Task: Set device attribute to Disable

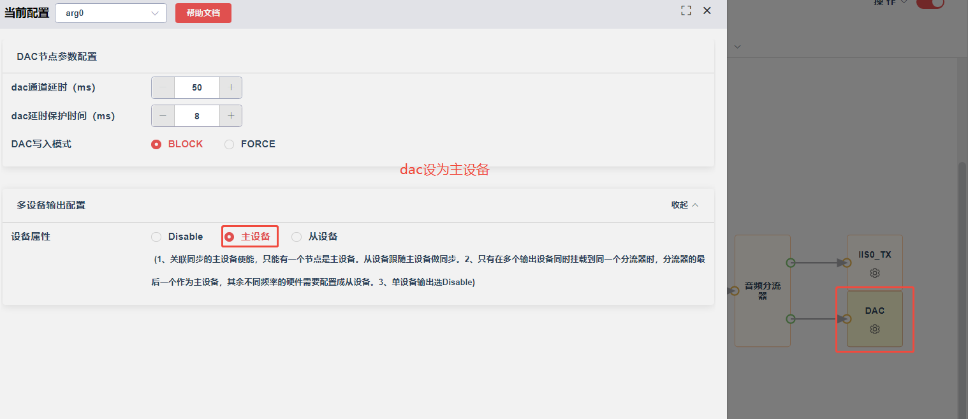Action: click(x=177, y=237)
